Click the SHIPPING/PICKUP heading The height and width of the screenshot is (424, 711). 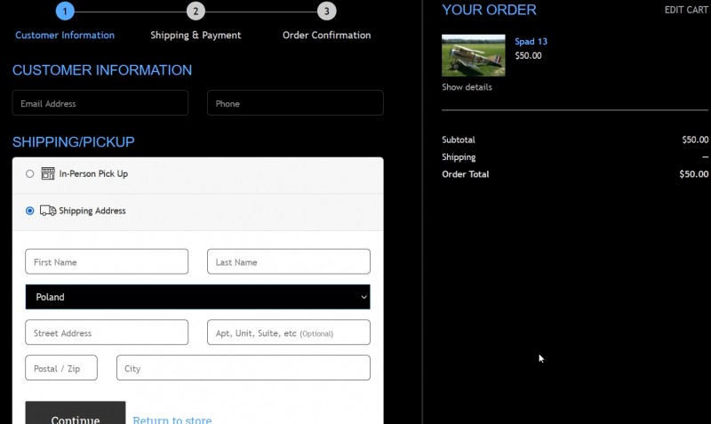click(74, 142)
